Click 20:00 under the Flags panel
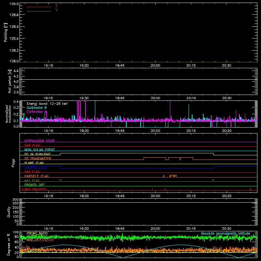This screenshot has height=261, width=261. coord(155,196)
